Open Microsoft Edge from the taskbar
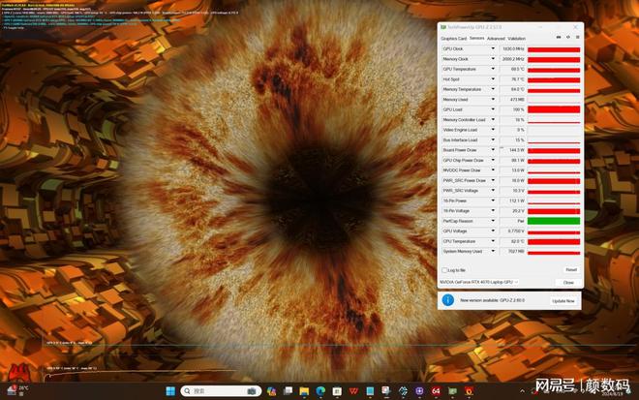The image size is (639, 400). [x=320, y=391]
